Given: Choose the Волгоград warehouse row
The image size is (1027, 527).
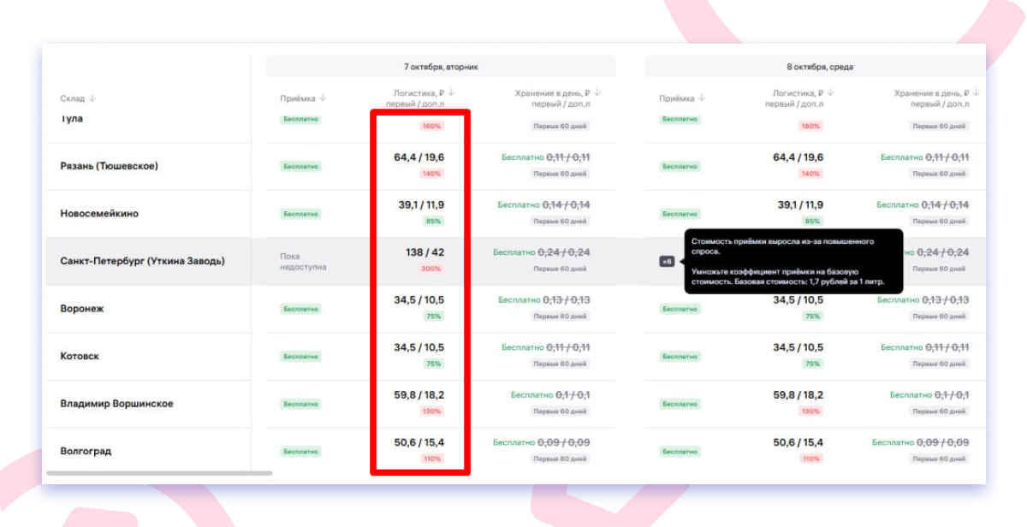Looking at the screenshot, I should [86, 451].
